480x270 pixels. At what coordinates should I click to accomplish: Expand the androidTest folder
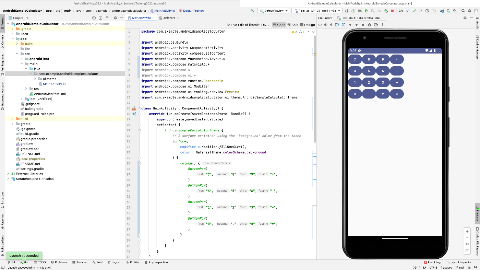click(x=22, y=59)
